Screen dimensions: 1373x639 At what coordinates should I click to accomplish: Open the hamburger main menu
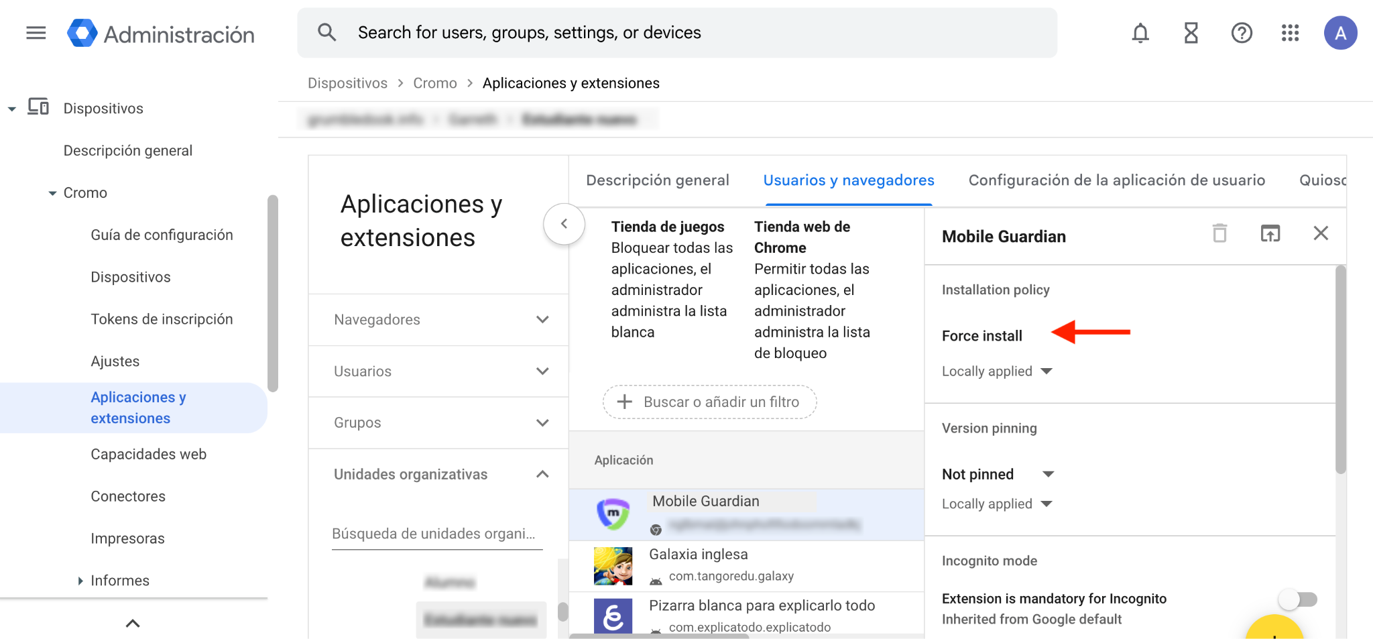(36, 33)
